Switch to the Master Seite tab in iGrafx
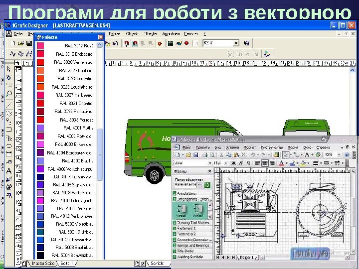This screenshot has width=359, height=269. tap(43, 264)
